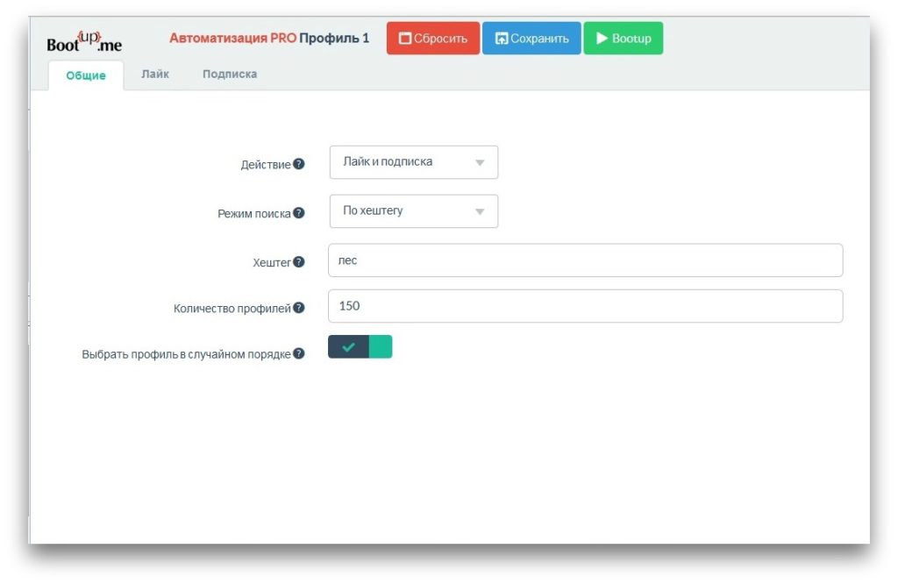Viewport: 898px width, 584px height.
Task: Show help for Количество профилей
Action: [x=299, y=308]
